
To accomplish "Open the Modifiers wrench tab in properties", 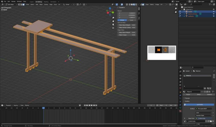I will tap(180, 95).
